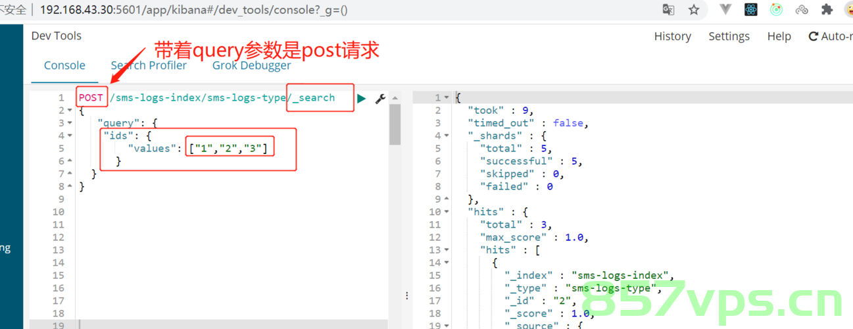
Task: Click the "timed_out" : false response line
Action: (527, 123)
